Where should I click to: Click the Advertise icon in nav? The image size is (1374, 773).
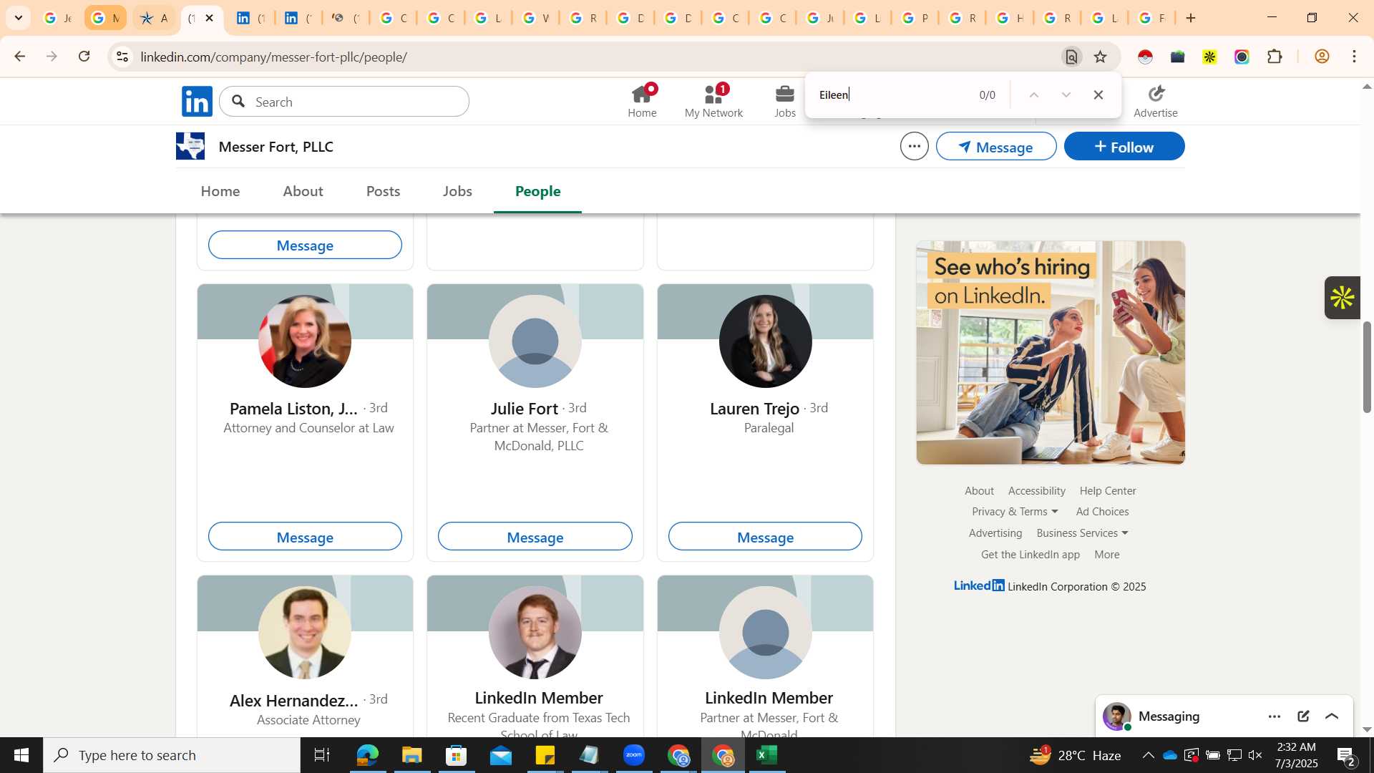tap(1155, 101)
